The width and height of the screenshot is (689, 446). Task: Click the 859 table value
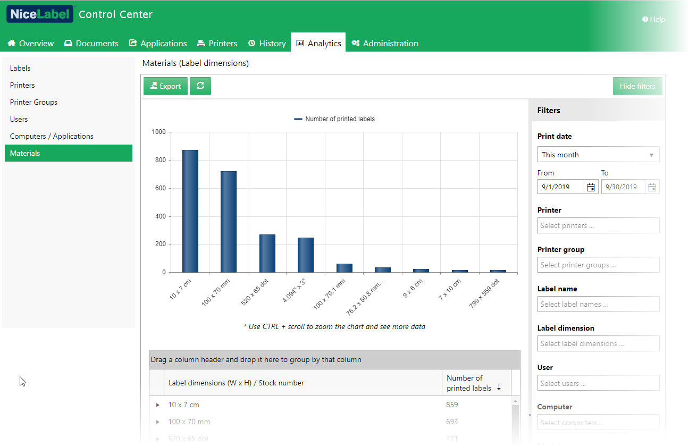452,405
